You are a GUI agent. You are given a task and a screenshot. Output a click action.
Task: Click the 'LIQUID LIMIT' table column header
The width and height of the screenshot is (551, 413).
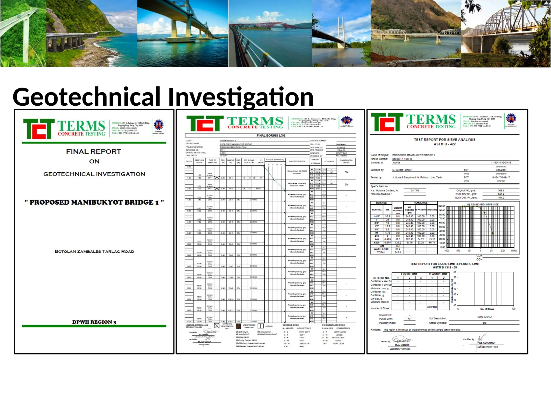[x=409, y=274]
